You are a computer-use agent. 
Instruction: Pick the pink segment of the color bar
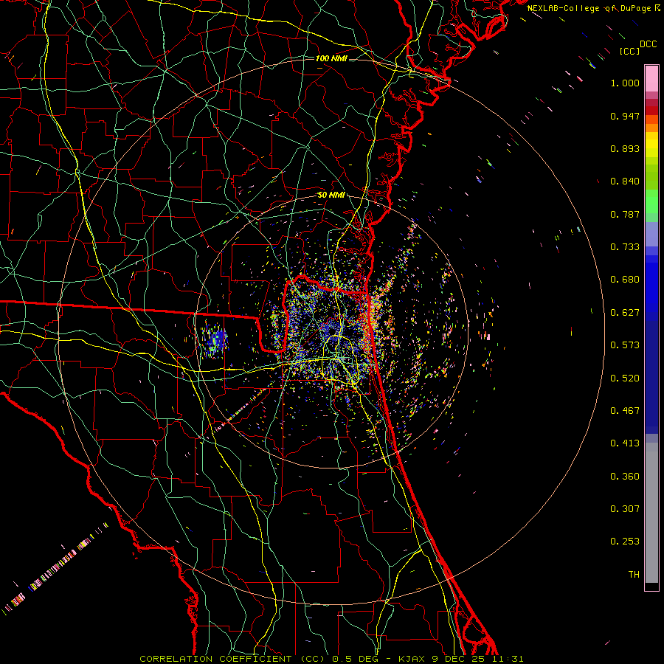[651, 79]
